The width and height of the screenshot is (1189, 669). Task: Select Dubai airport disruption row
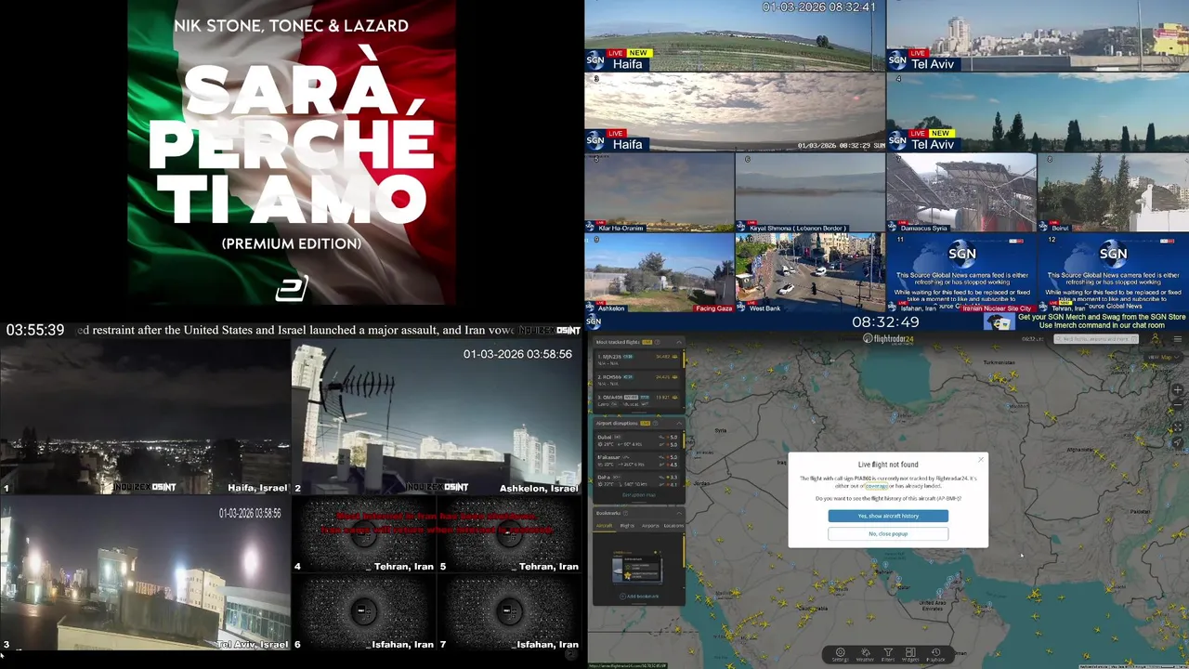coord(637,440)
